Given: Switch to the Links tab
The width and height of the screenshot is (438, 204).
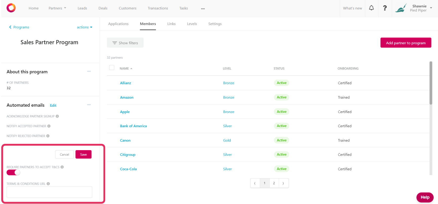Looking at the screenshot, I should pos(171,24).
